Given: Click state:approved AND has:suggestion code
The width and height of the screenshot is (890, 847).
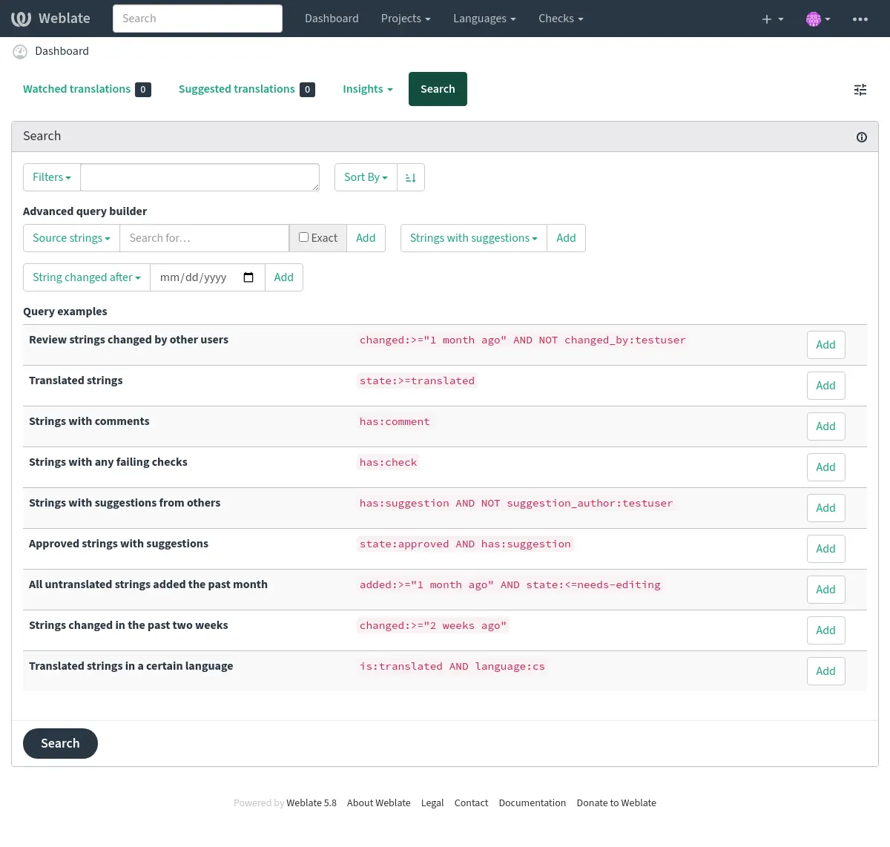Looking at the screenshot, I should click(x=465, y=544).
